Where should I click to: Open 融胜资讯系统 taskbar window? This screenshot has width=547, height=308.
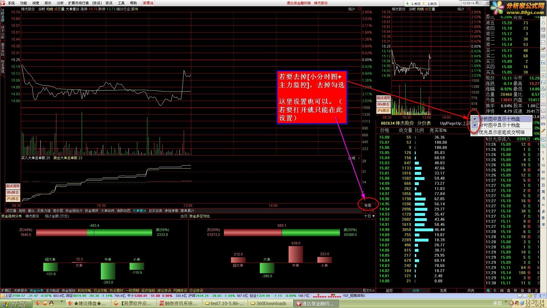[x=179, y=303]
